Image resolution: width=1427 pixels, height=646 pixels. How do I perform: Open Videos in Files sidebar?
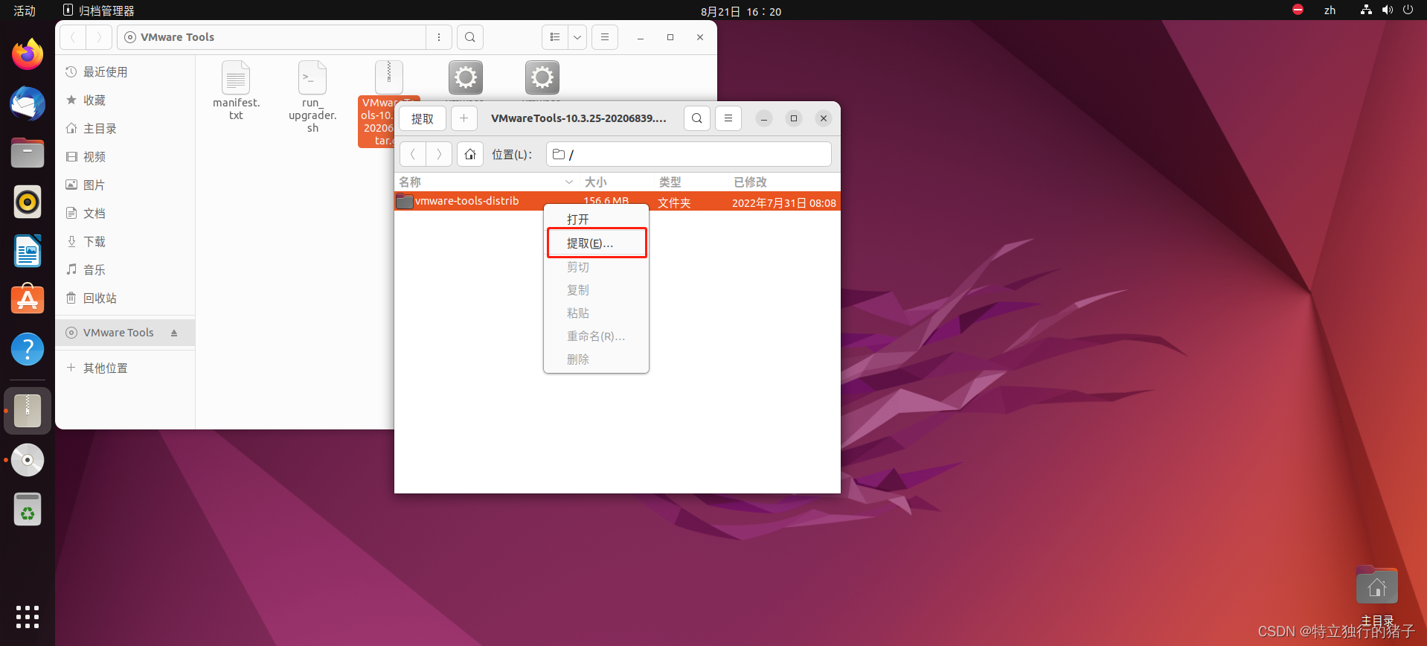click(125, 157)
